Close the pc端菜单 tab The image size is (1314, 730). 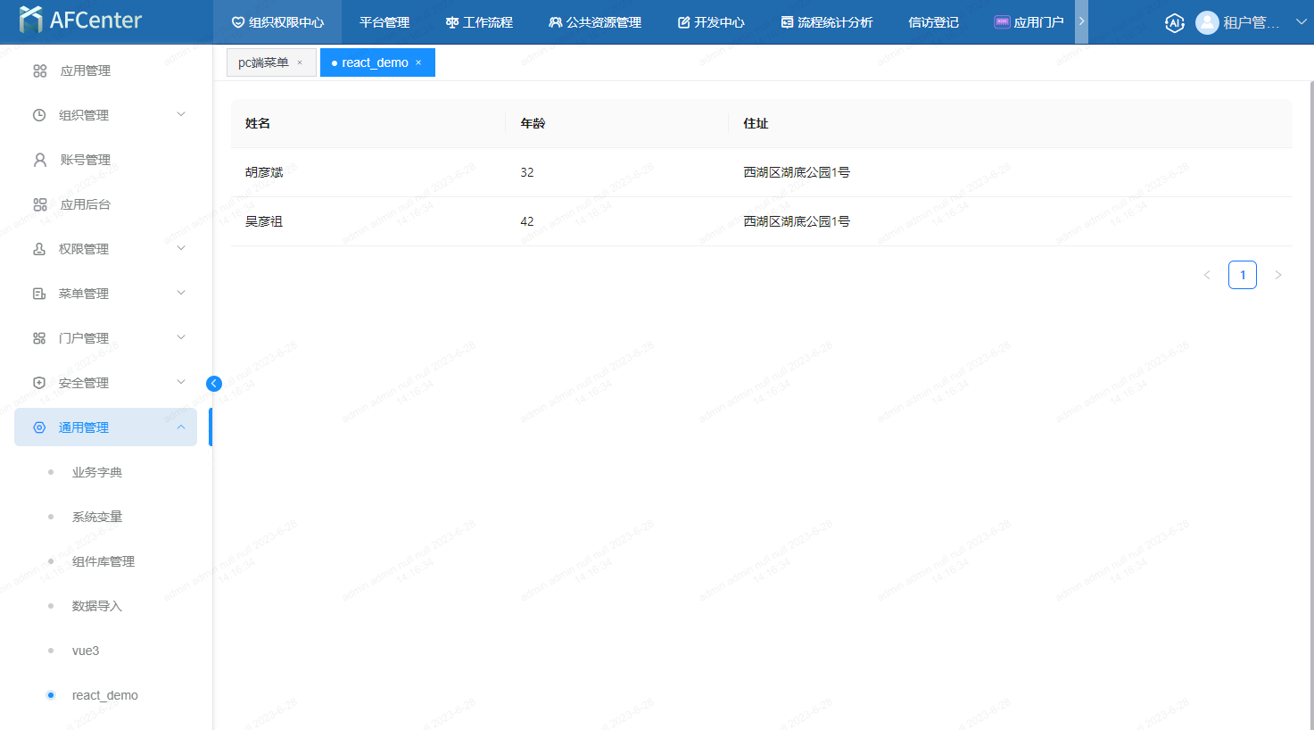tap(300, 62)
